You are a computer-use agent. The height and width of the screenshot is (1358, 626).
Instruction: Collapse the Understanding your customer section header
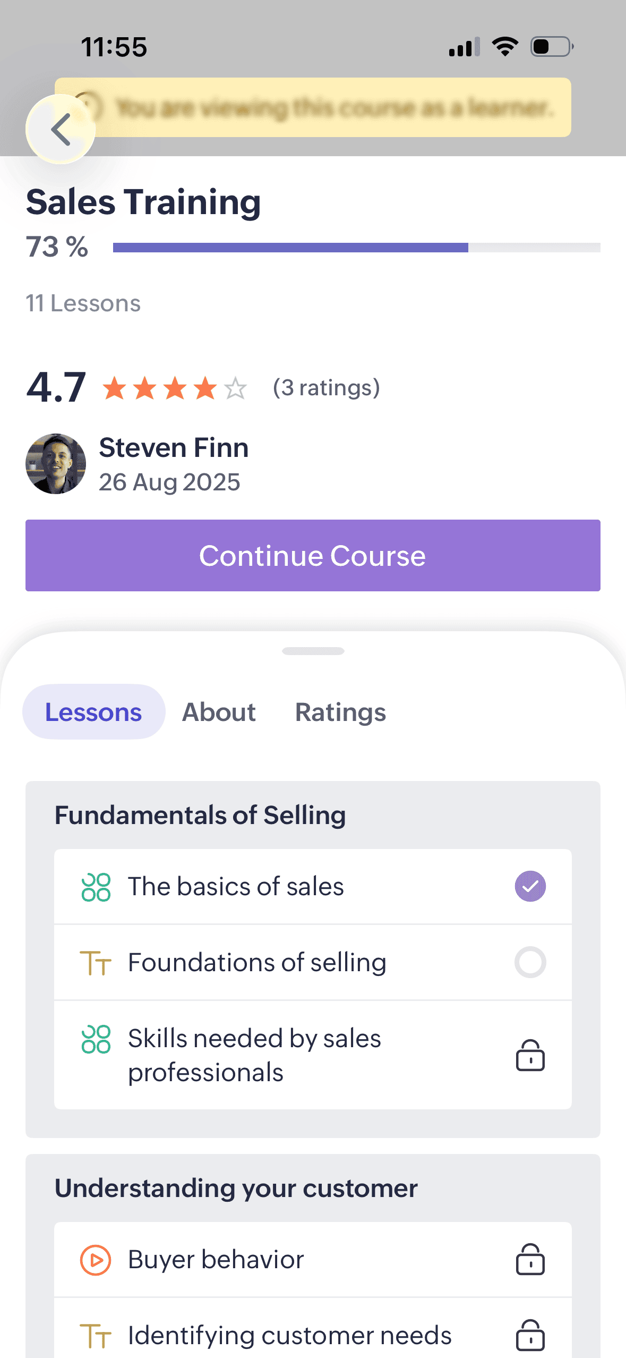tap(236, 1189)
